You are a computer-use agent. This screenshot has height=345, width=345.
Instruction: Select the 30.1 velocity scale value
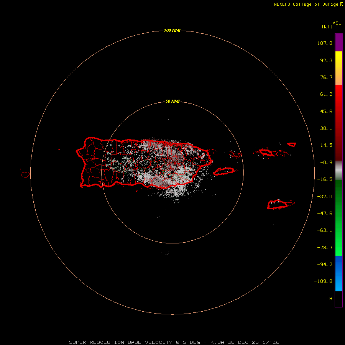326,128
